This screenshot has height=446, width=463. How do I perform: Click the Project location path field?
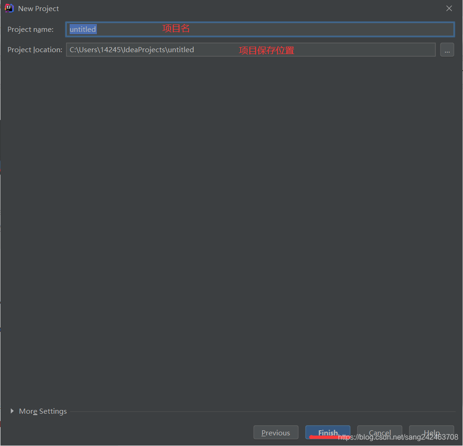251,50
